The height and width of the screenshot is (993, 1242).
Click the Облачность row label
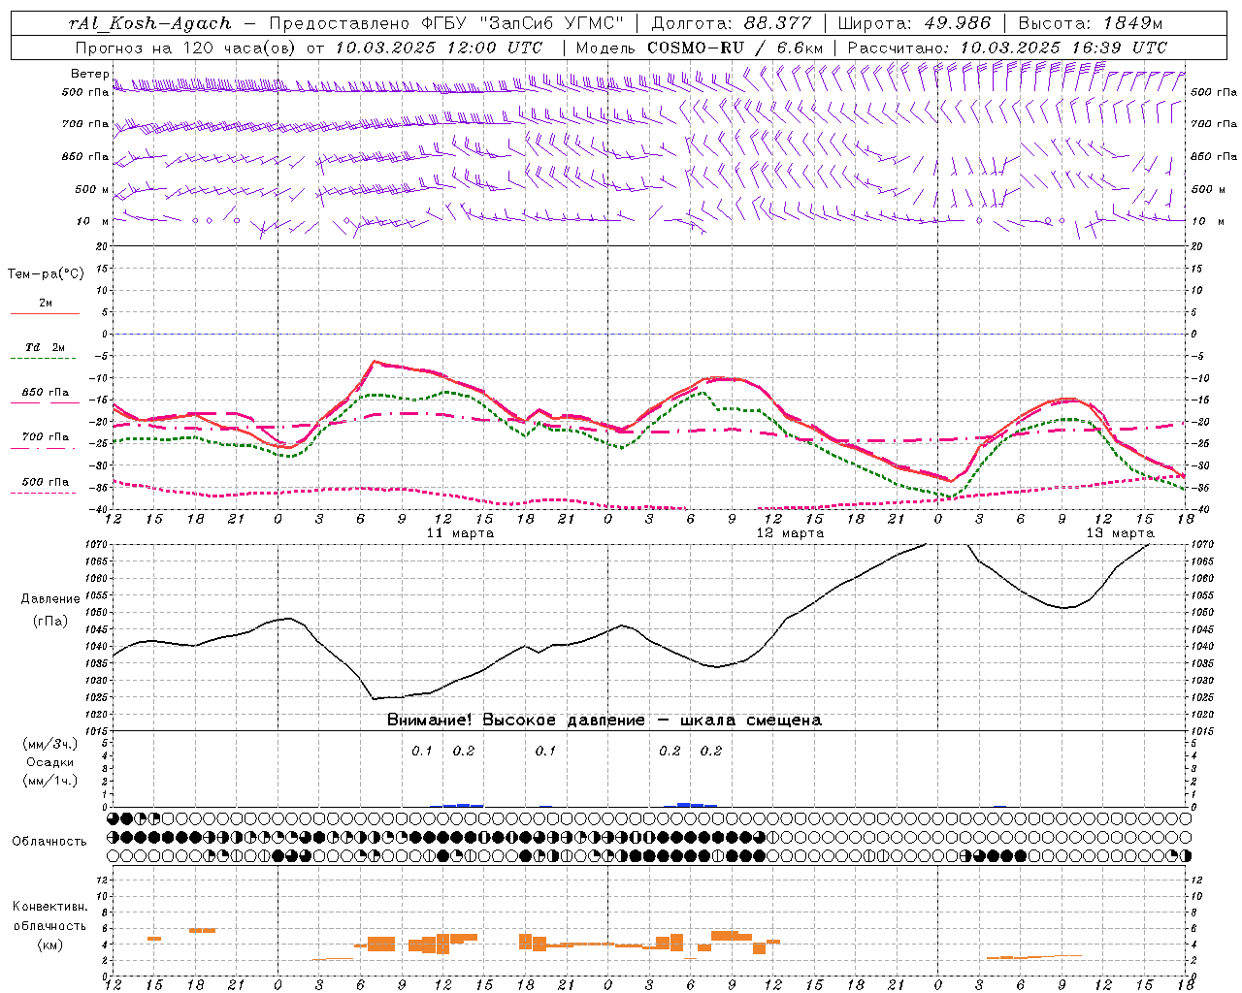coord(49,841)
